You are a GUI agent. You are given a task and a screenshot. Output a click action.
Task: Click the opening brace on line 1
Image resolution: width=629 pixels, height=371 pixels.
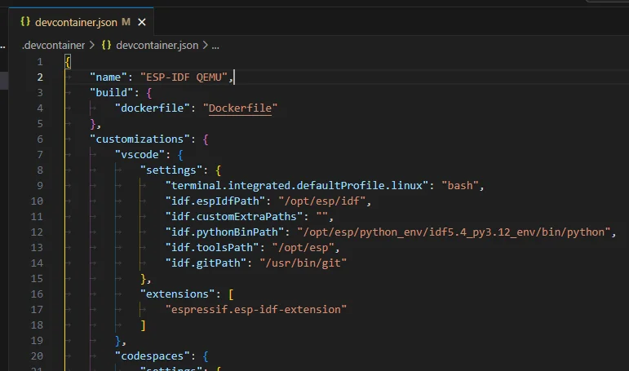68,61
